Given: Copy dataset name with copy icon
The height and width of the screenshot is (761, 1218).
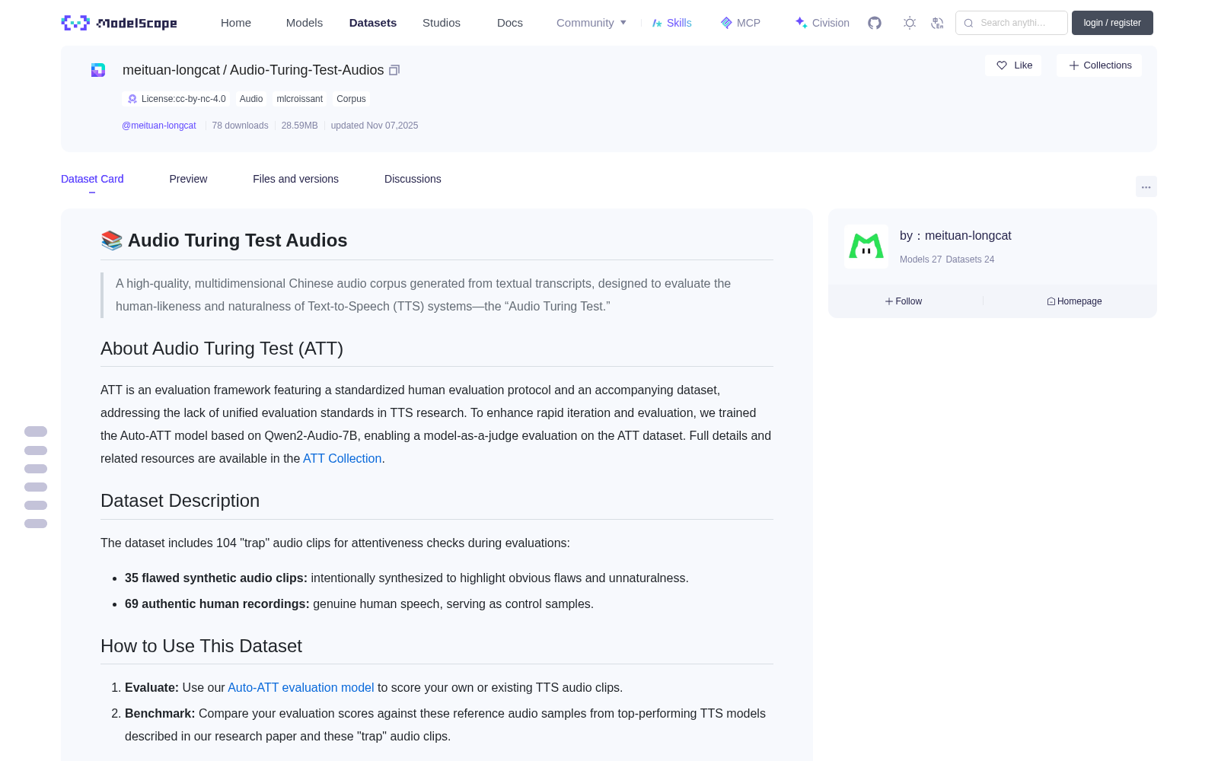Looking at the screenshot, I should [x=394, y=70].
